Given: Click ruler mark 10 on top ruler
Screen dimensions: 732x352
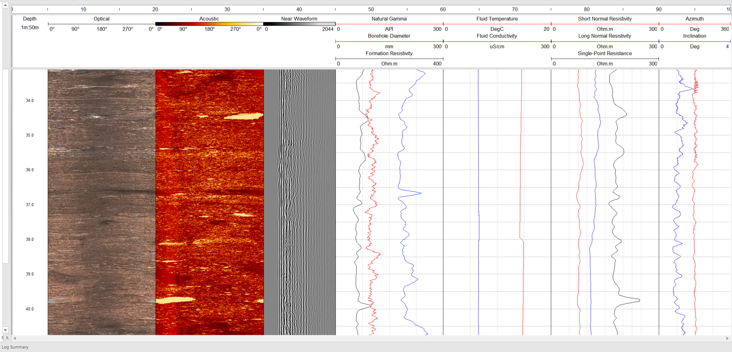Looking at the screenshot, I should coord(83,9).
